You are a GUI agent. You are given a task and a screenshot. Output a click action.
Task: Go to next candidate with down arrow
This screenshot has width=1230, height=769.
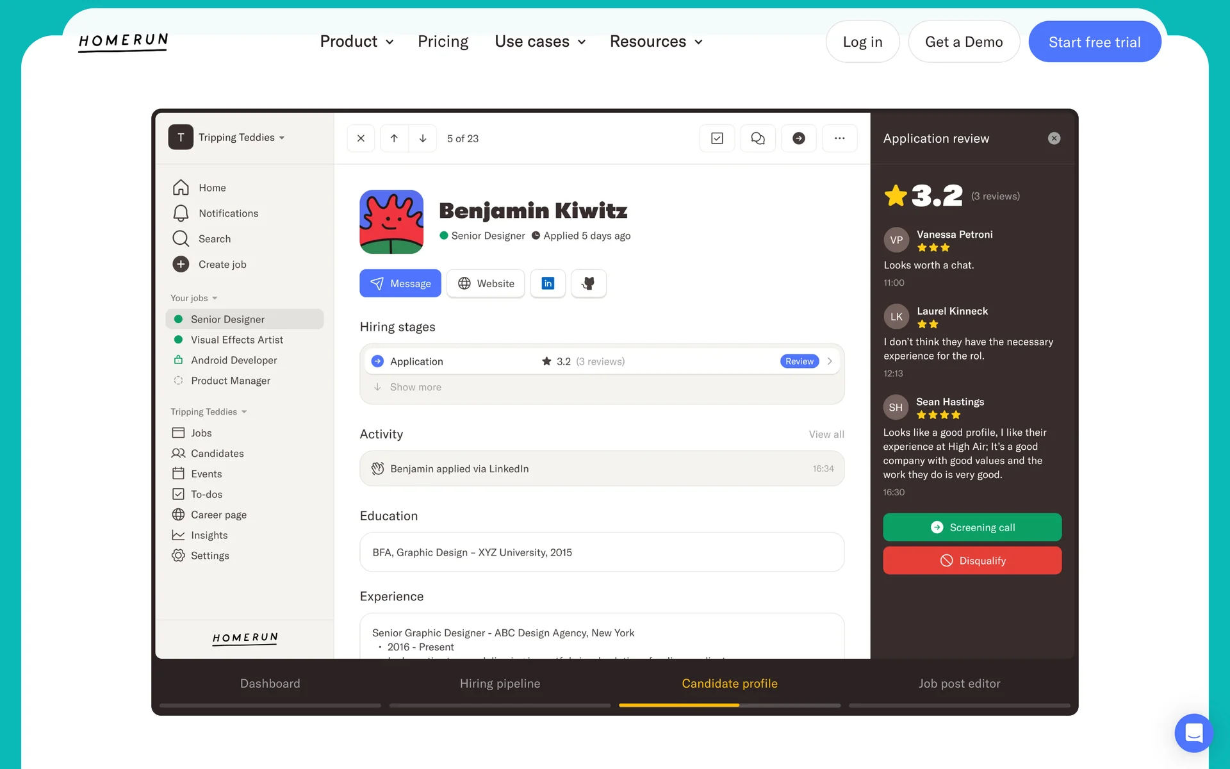(423, 138)
